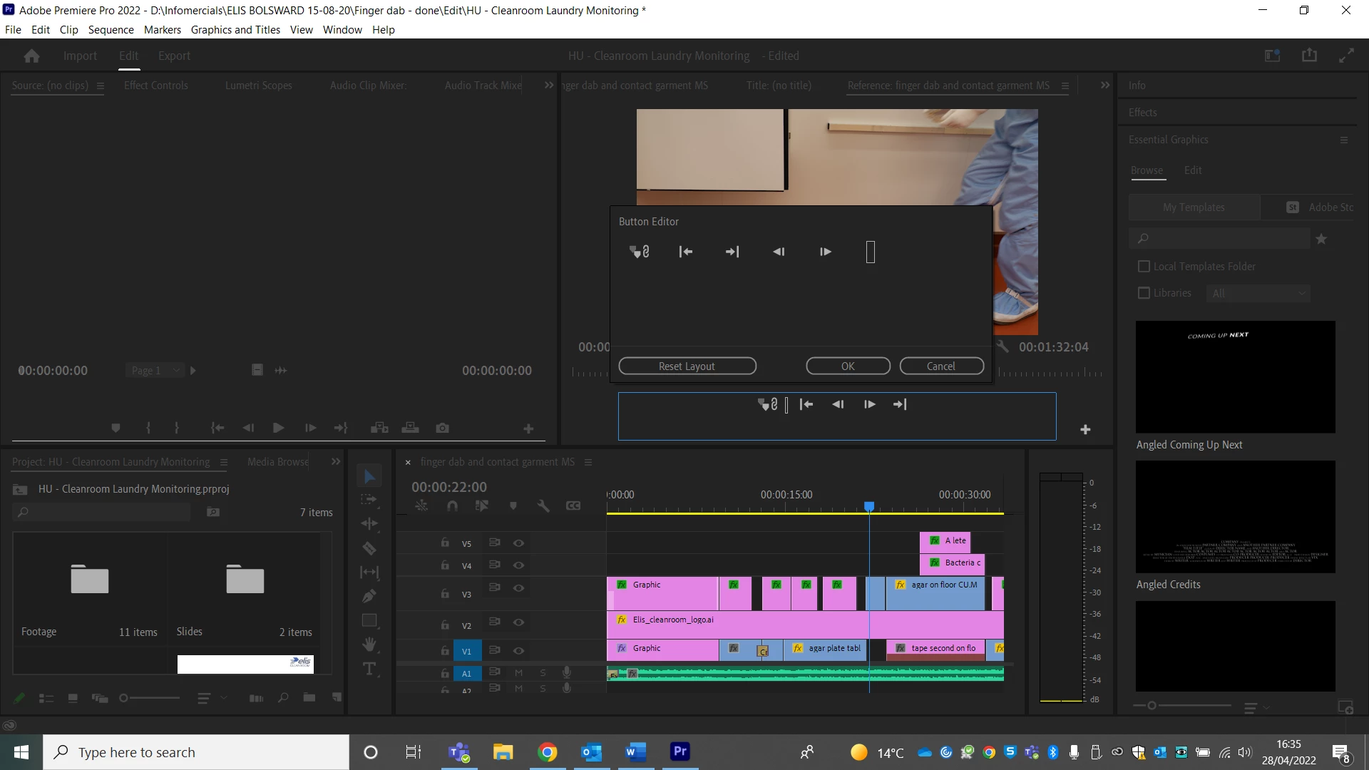
Task: Open the Libraries 'All' dropdown
Action: [x=1258, y=293]
